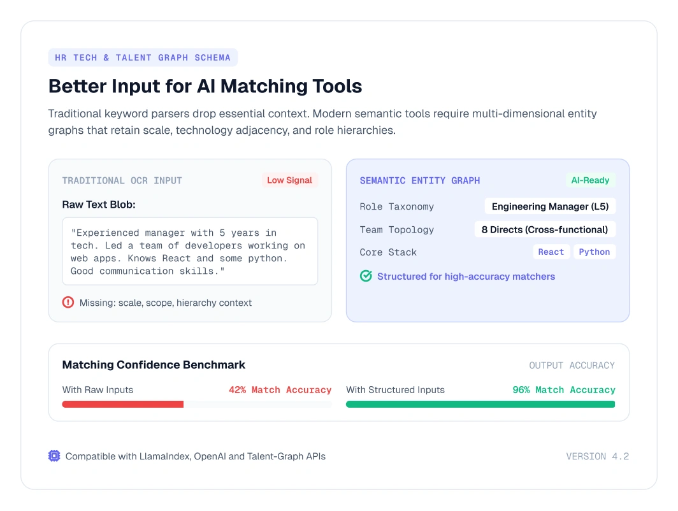The image size is (678, 511).
Task: Click the Matching Confidence Benchmark heading
Action: coord(154,365)
